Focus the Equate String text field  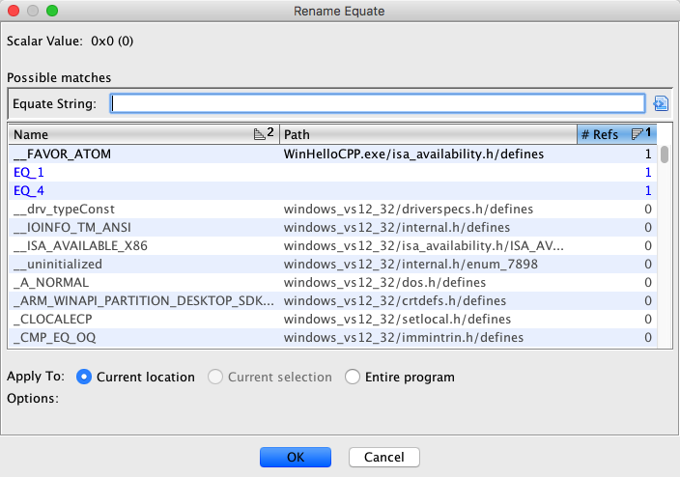(x=377, y=103)
